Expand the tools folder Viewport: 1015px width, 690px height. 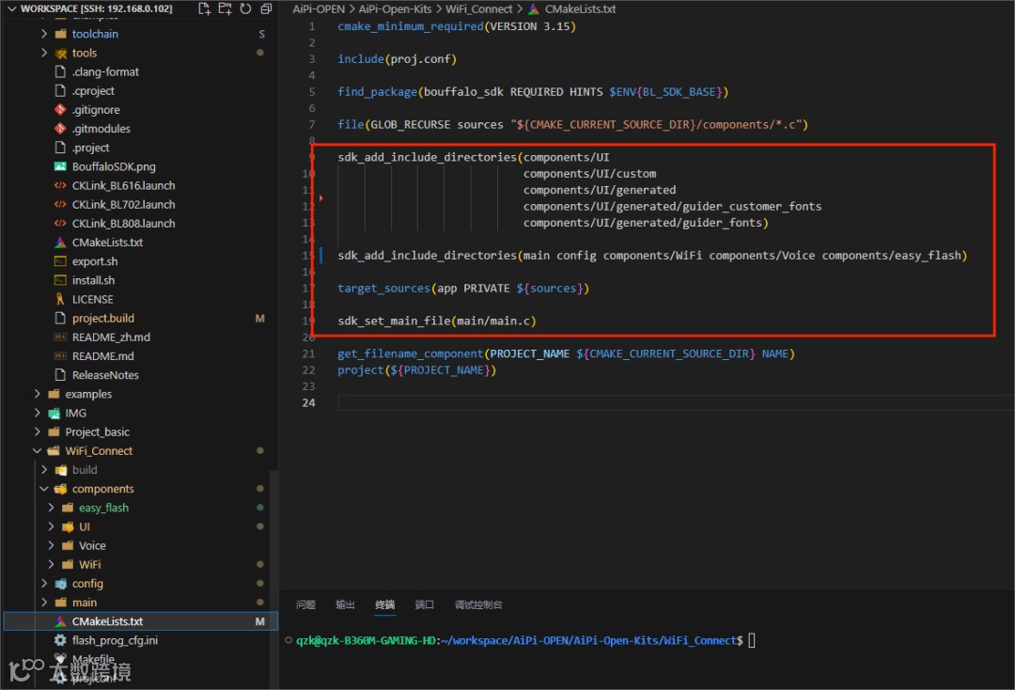[x=44, y=53]
